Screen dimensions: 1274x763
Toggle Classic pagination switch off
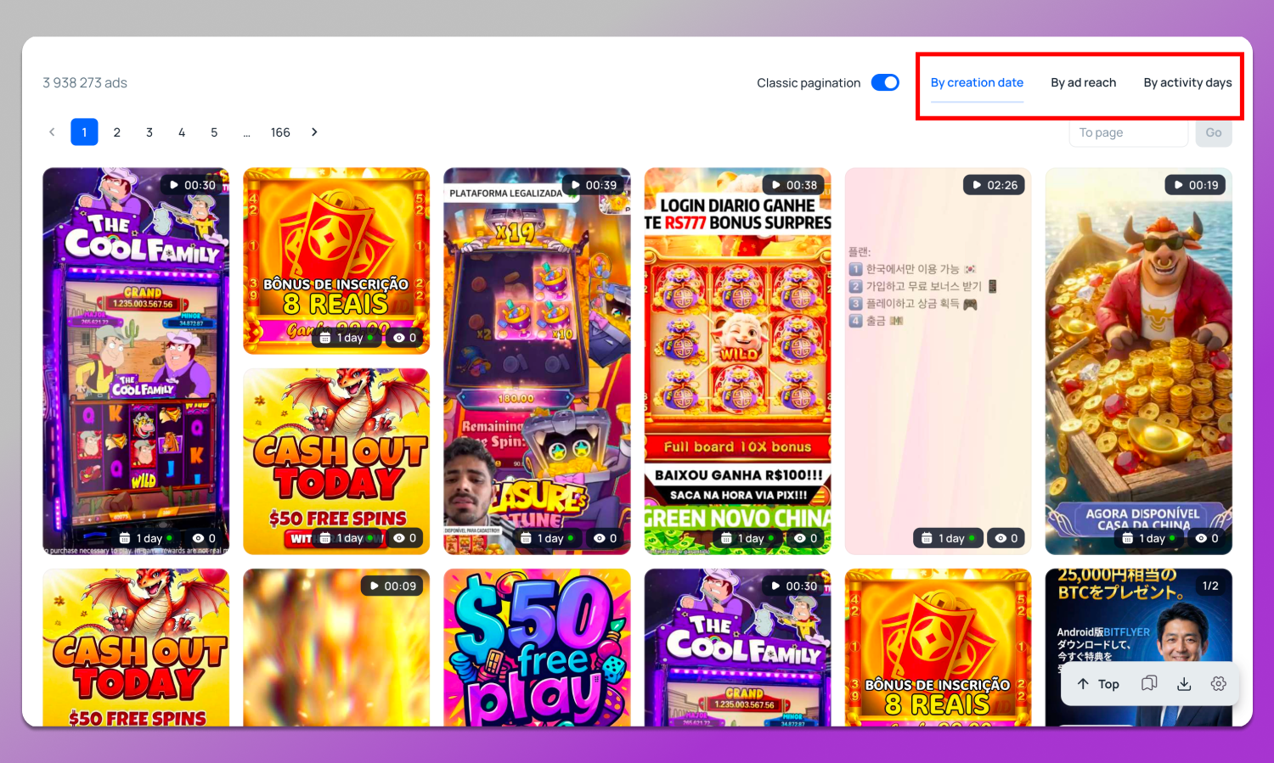pyautogui.click(x=885, y=82)
